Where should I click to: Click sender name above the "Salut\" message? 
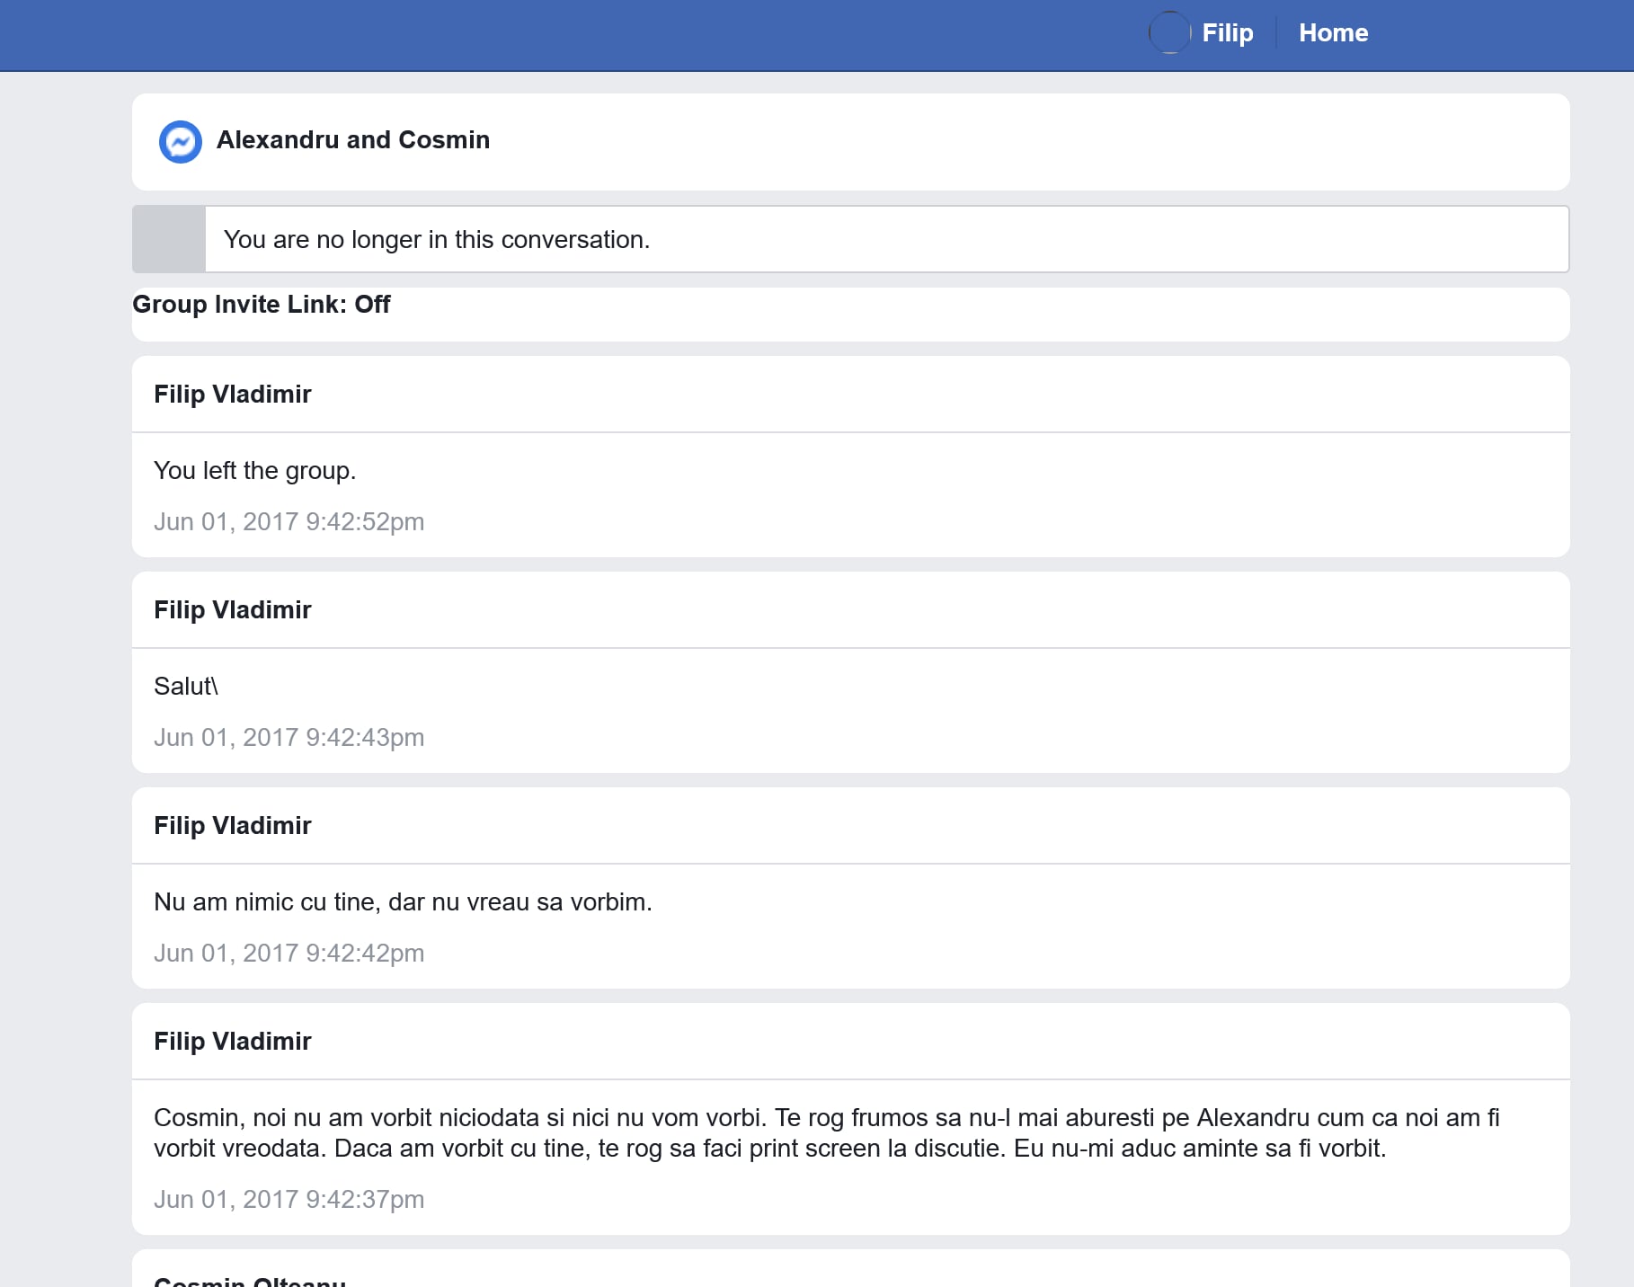click(x=232, y=610)
